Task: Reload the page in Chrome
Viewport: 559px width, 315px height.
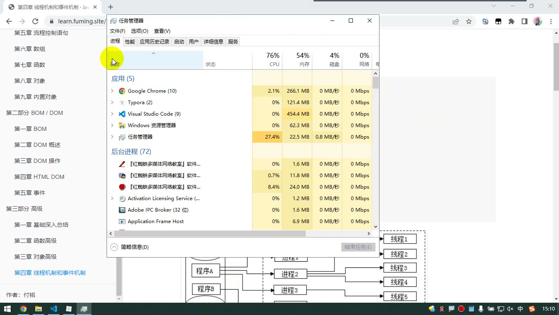Action: 35,21
